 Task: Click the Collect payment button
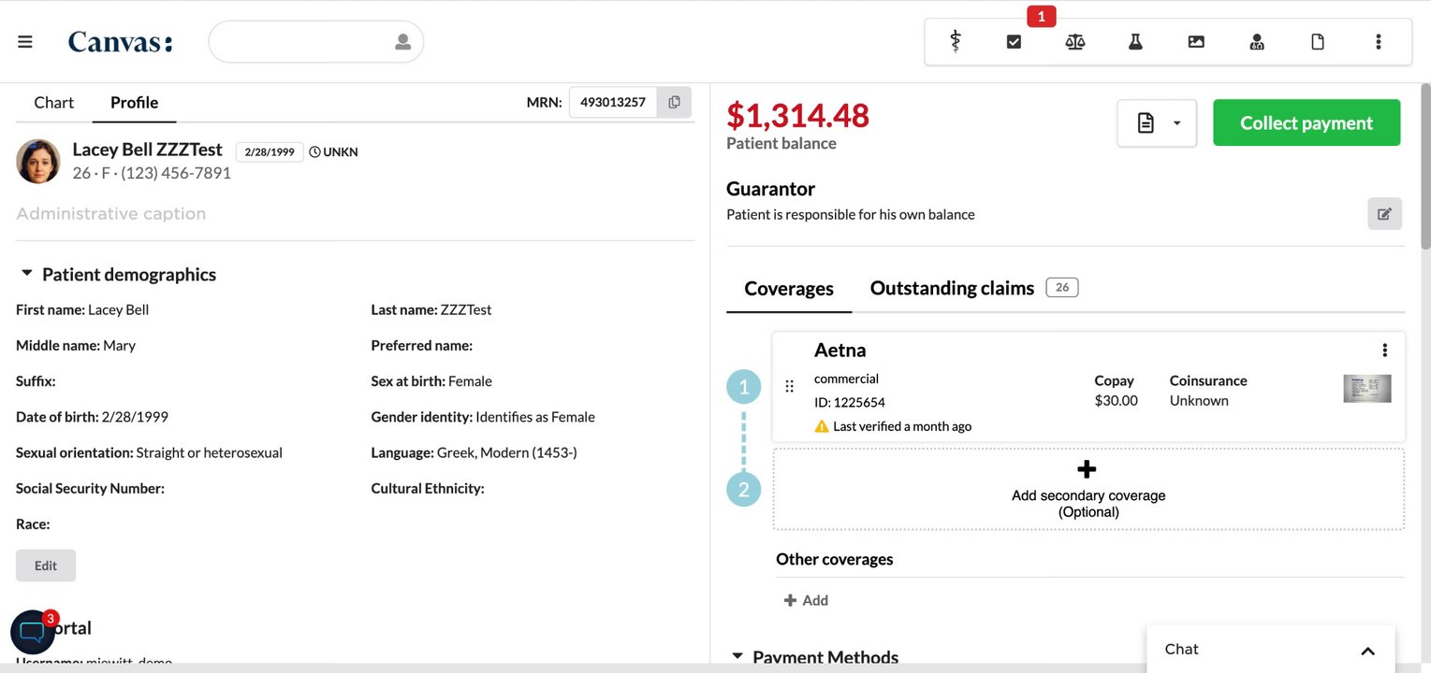click(1307, 123)
